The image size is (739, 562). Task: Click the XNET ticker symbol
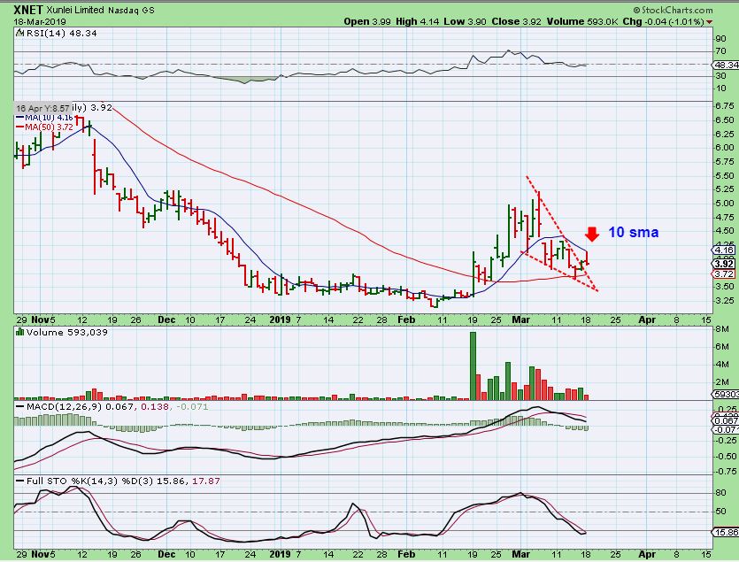point(28,10)
